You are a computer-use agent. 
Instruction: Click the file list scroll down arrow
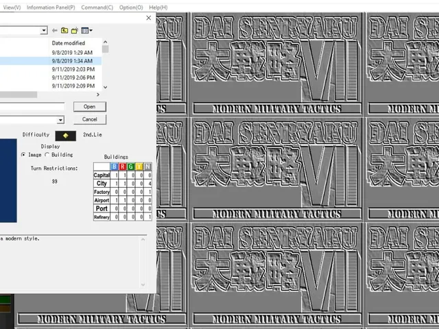pos(105,87)
